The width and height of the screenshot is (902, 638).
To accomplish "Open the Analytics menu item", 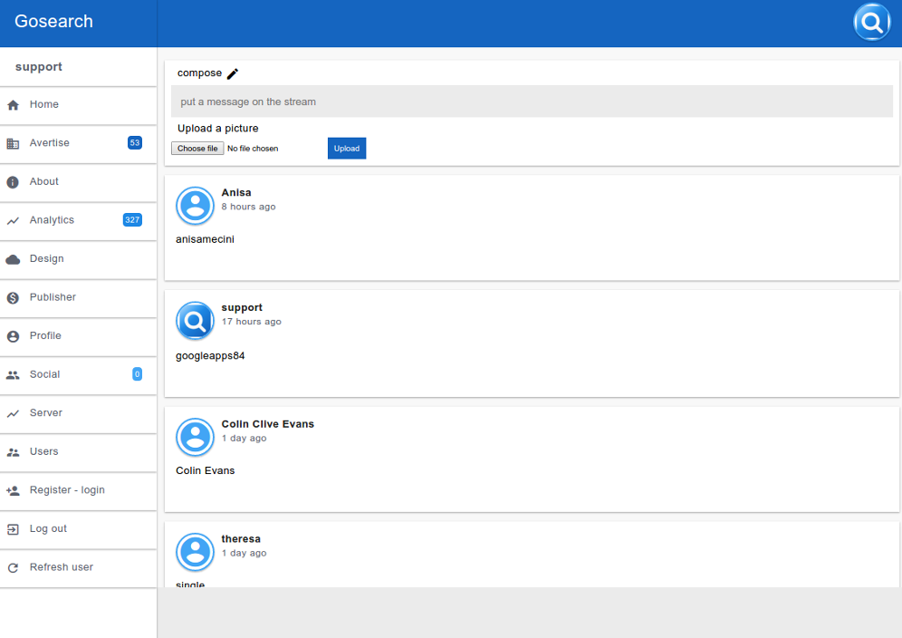I will tap(52, 220).
